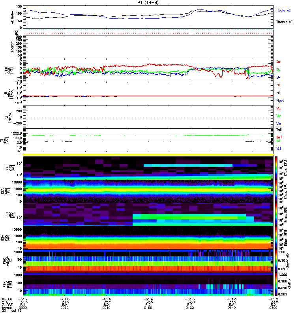Click the blue Npot legend label

tap(280, 101)
